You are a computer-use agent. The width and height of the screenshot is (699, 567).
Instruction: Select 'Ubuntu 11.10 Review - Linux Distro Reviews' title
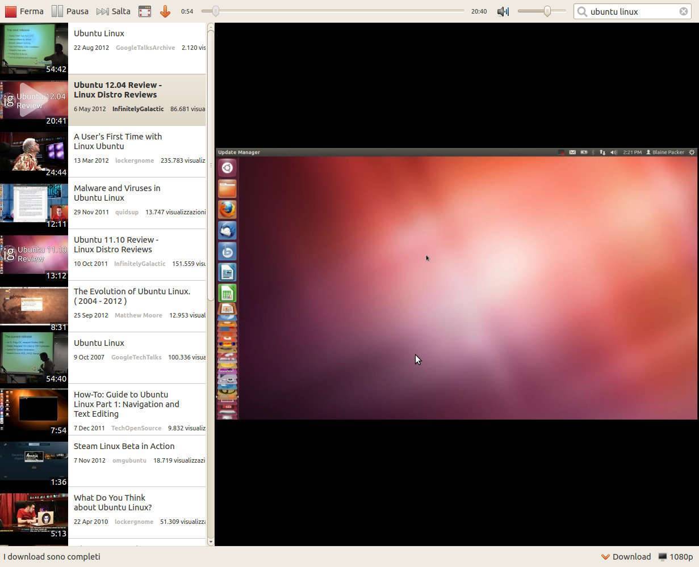tap(116, 244)
